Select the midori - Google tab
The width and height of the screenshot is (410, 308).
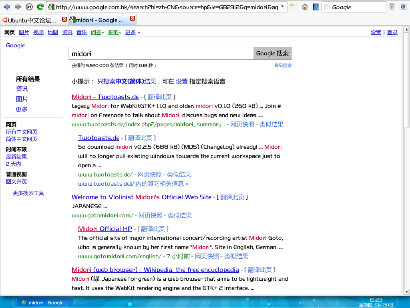click(x=102, y=20)
